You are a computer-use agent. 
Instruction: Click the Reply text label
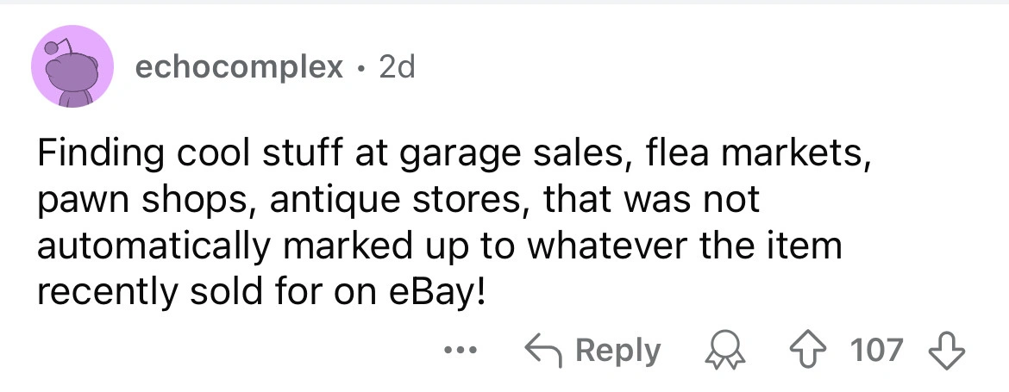(617, 351)
